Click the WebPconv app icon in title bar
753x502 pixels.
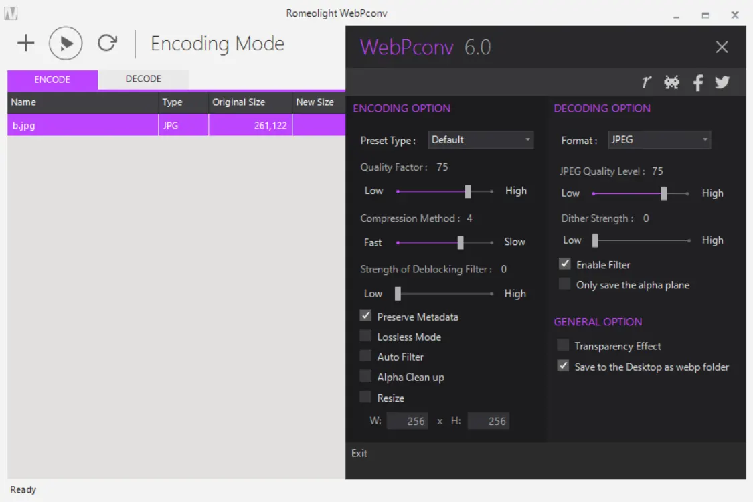click(11, 13)
